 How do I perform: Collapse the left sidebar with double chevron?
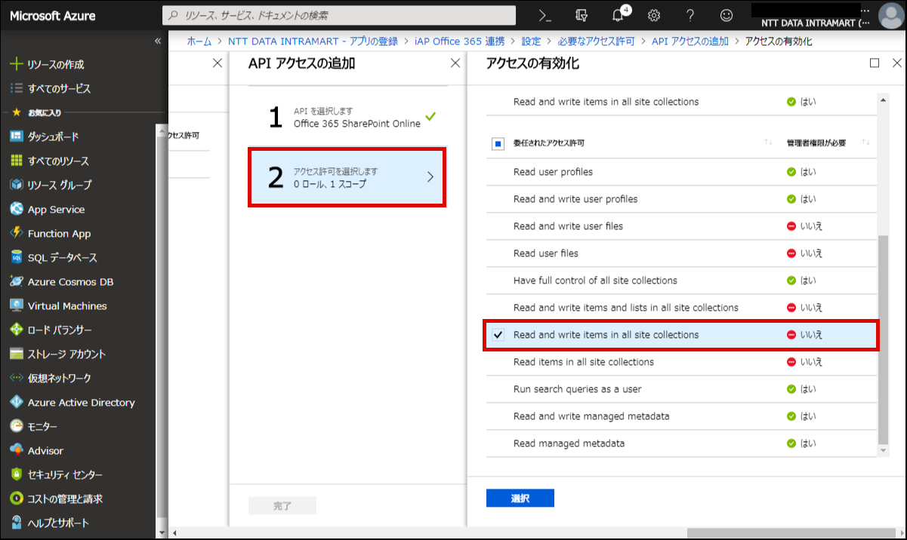click(158, 41)
